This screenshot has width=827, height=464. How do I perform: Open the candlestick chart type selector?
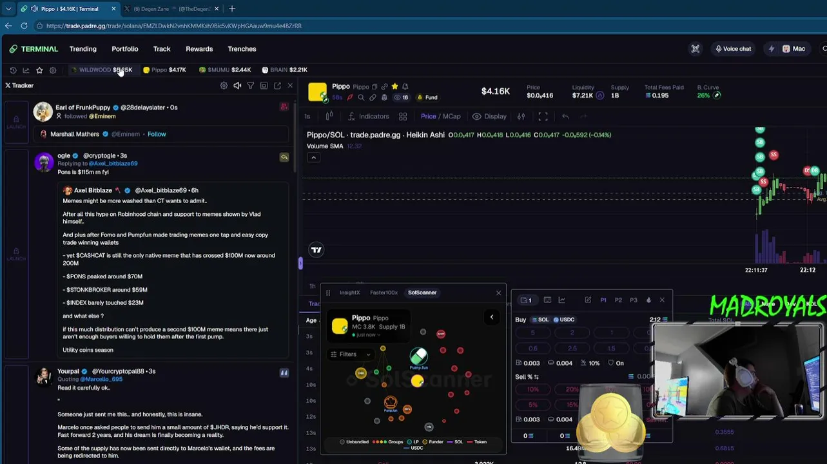tap(329, 117)
